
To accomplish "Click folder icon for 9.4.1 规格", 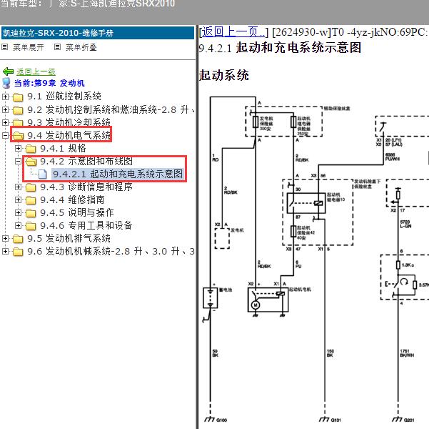I will (x=31, y=149).
